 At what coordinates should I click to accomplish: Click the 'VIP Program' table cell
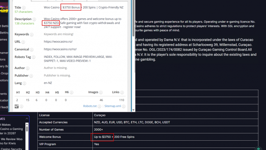(65, 144)
